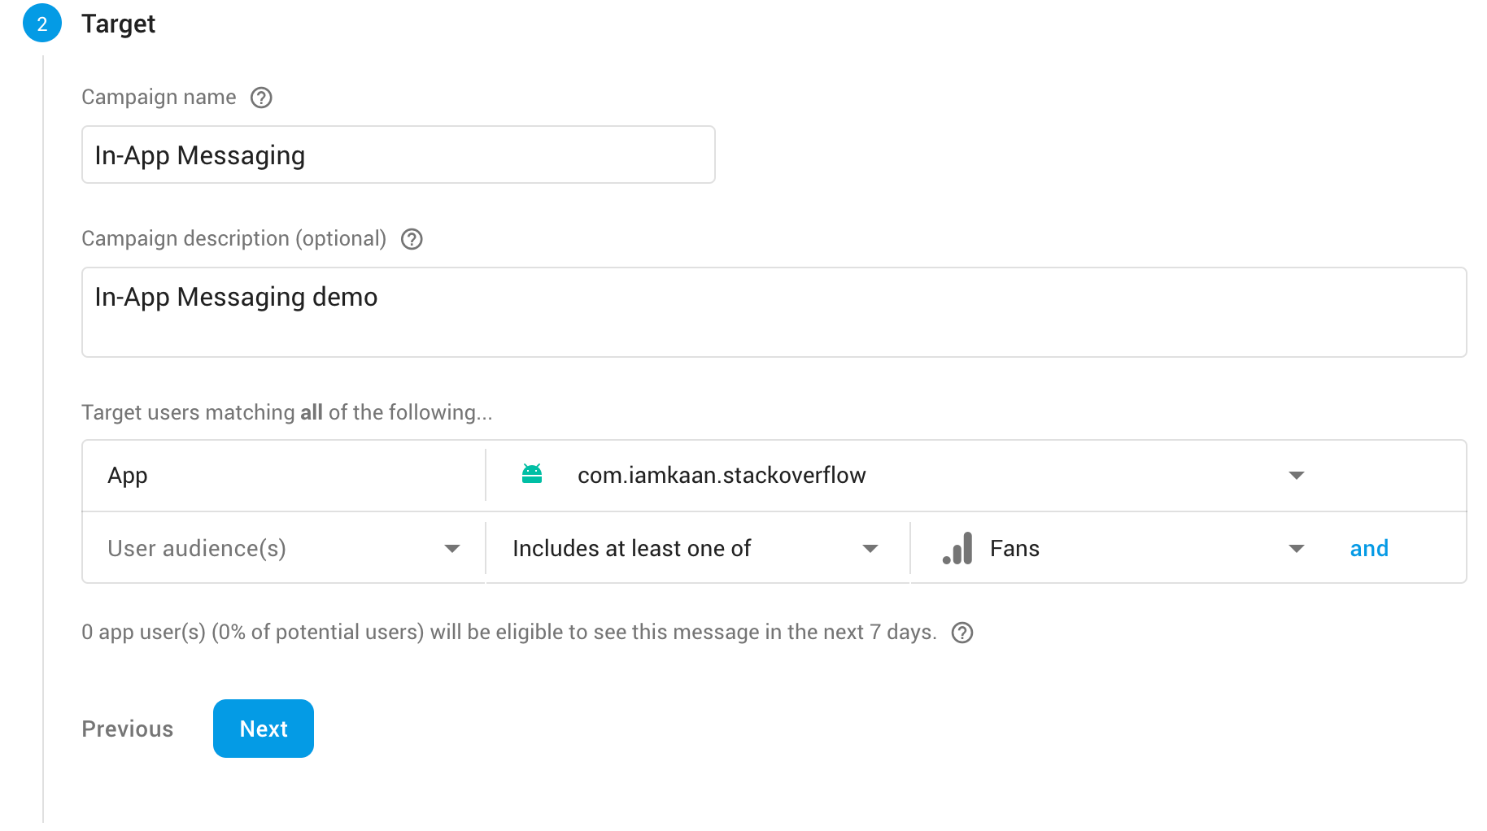Click the Next button
This screenshot has height=831, width=1487.
point(264,729)
